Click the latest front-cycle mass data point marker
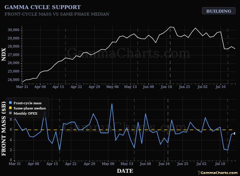This screenshot has height=176, width=240. pyautogui.click(x=234, y=133)
